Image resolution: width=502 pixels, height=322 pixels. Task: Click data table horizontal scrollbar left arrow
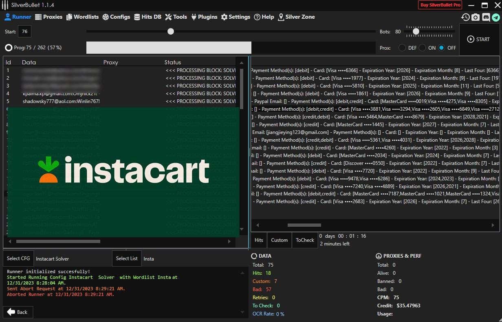[x=9, y=241]
